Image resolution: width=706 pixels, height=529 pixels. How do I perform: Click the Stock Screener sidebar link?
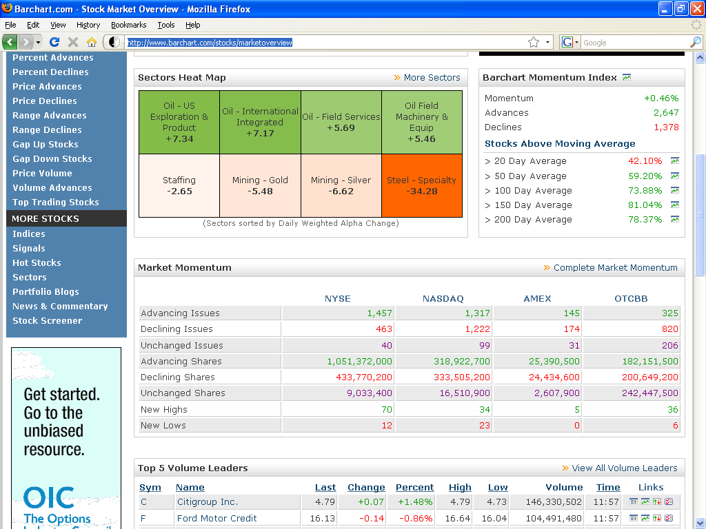[48, 321]
